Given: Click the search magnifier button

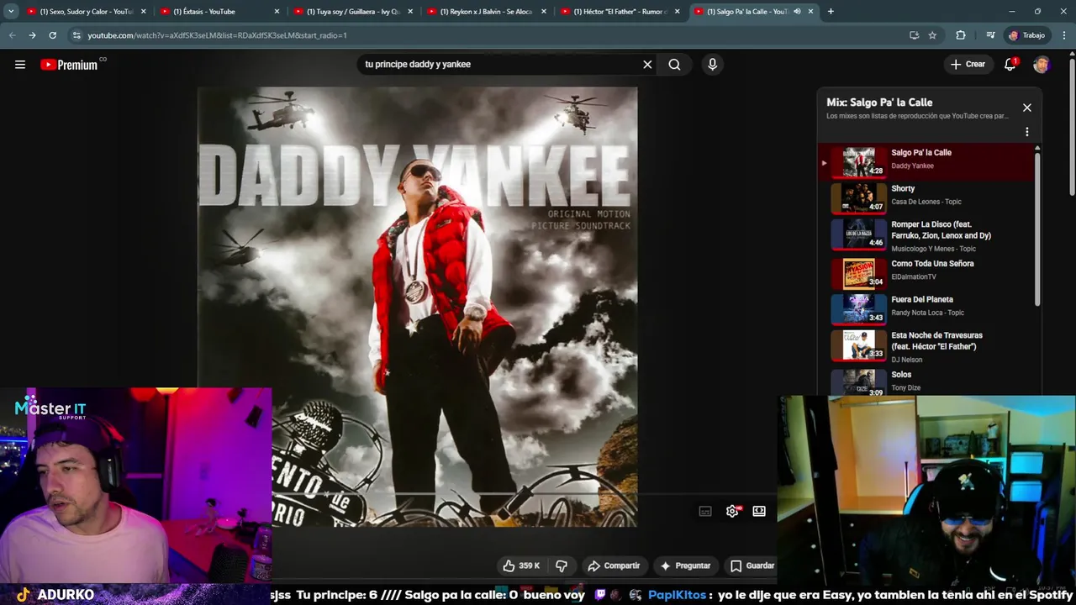Looking at the screenshot, I should 674,65.
